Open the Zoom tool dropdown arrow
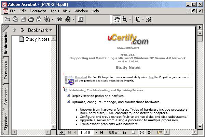The height and width of the screenshot is (137, 205). tap(130, 20)
